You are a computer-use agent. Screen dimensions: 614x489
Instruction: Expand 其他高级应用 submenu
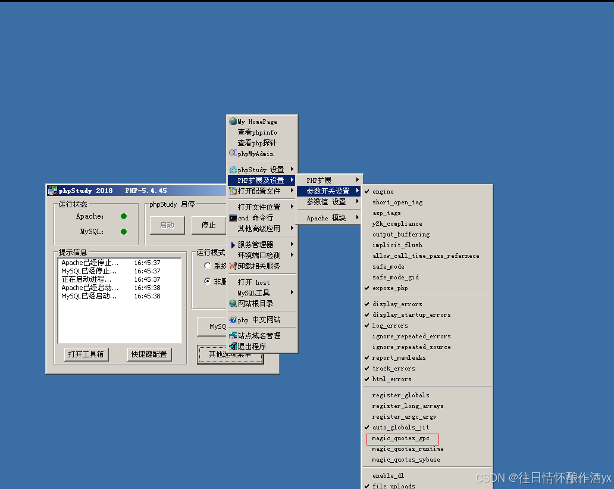tap(262, 228)
